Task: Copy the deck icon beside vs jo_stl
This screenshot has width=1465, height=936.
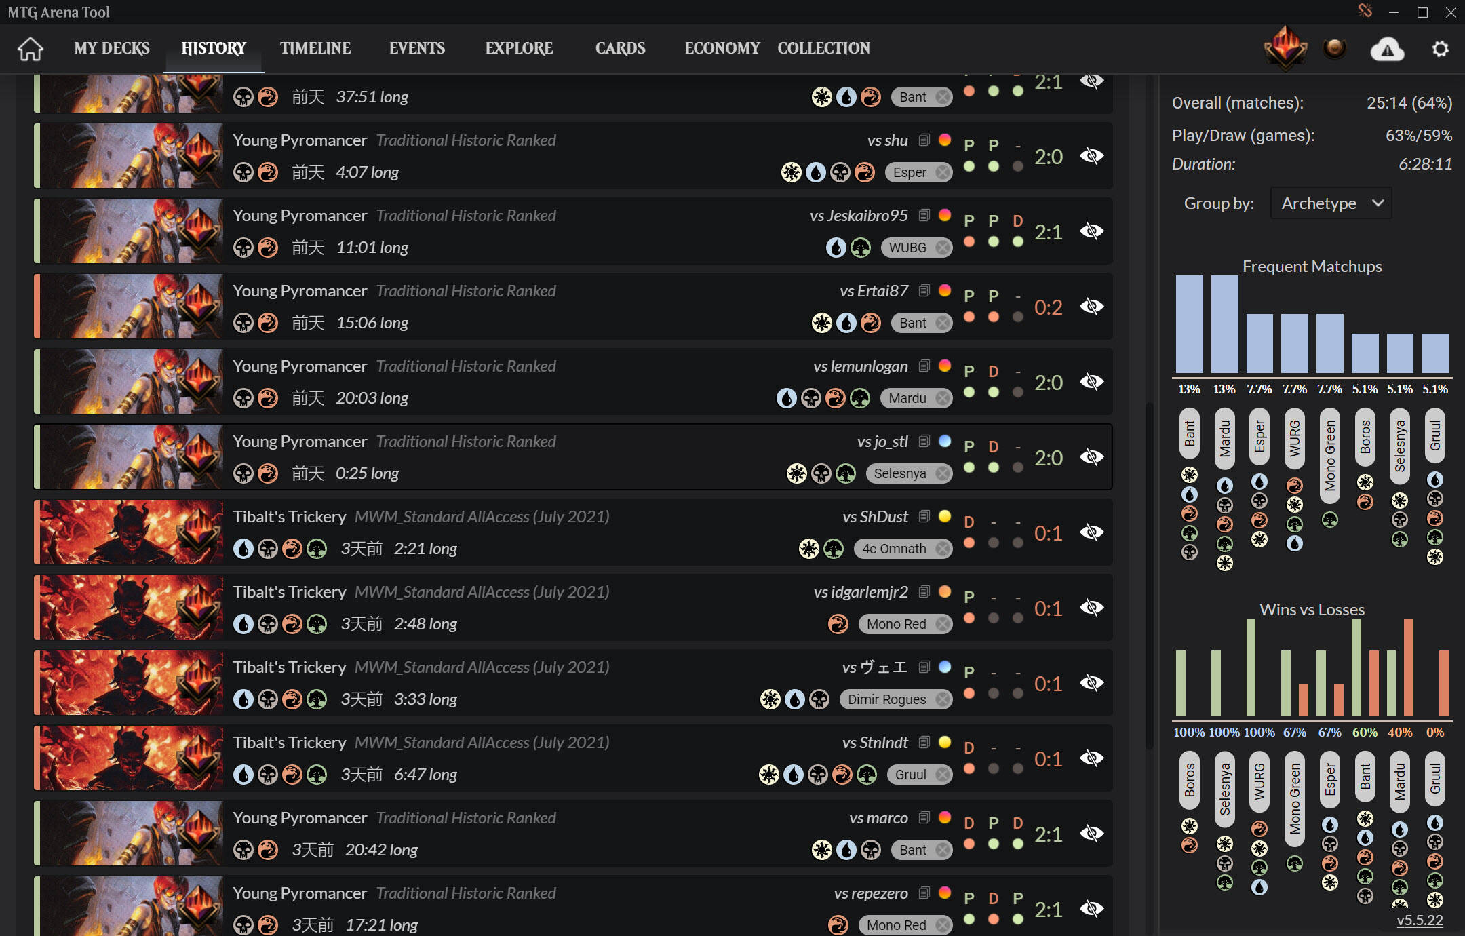Action: (x=924, y=442)
